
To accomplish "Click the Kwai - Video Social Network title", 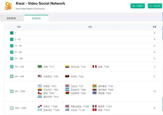I will 40,3.
